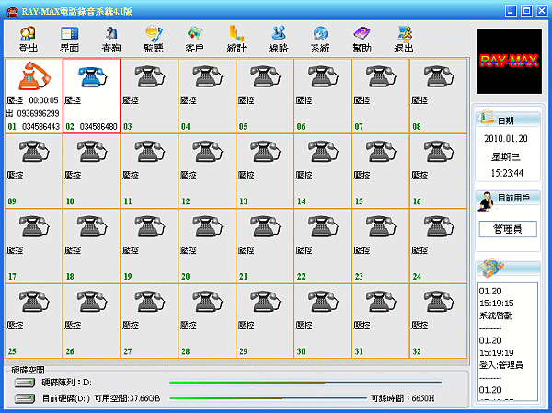
Task: Select the phone icon for line 08
Action: (x=439, y=75)
